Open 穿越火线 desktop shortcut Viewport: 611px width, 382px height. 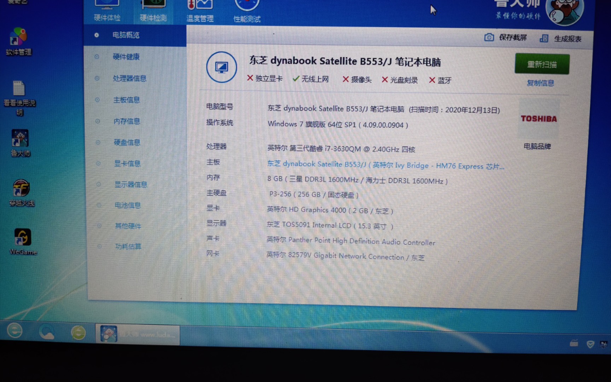click(22, 193)
